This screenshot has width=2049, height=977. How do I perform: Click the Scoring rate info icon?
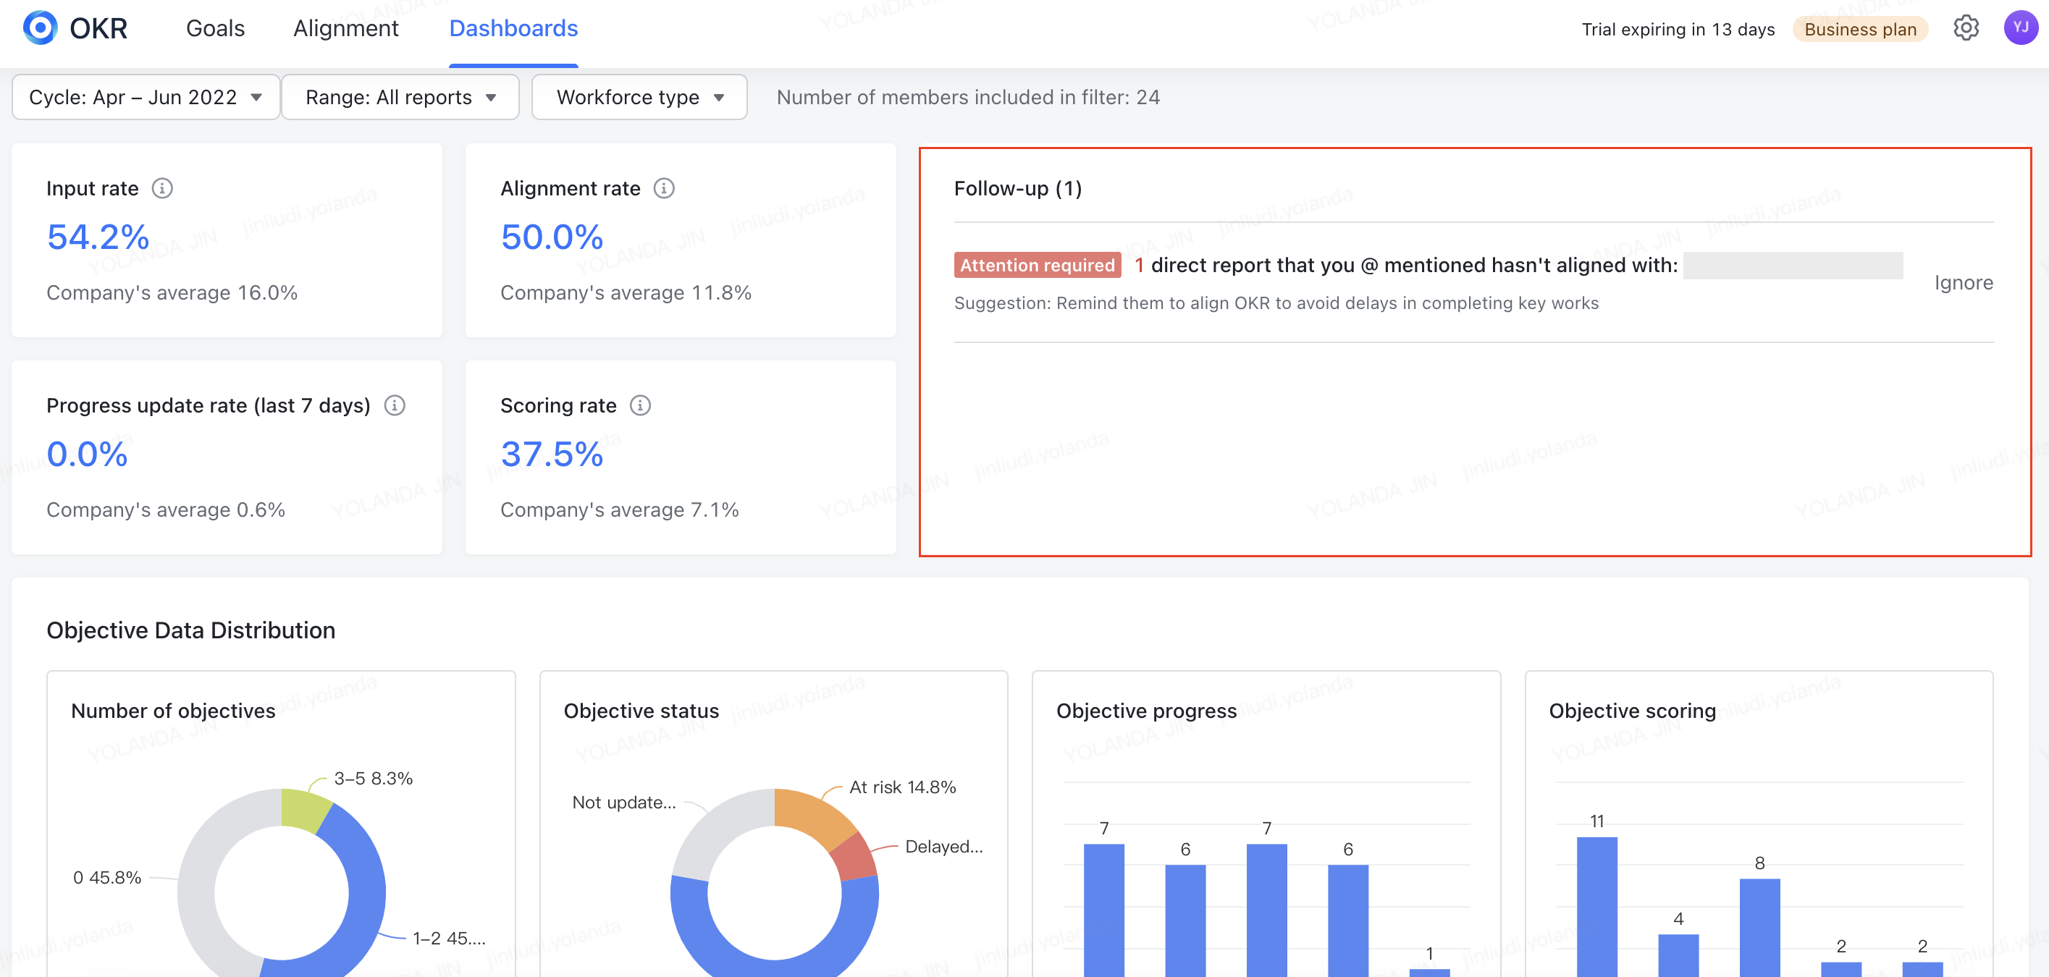coord(639,405)
